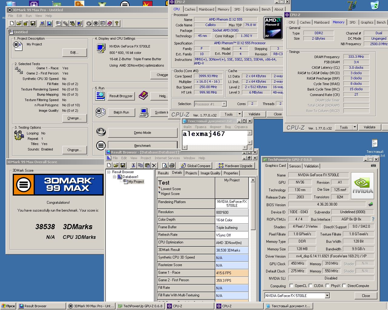Click Result Browser button in Run section
Viewport: 388px width, 310px height.
pyautogui.click(x=121, y=96)
